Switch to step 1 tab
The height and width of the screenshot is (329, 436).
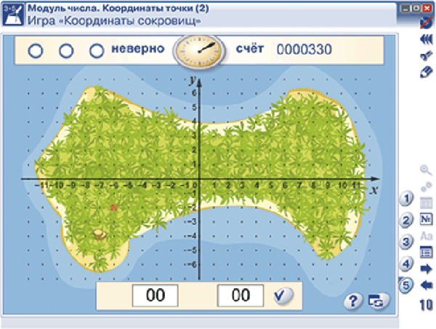click(x=408, y=199)
